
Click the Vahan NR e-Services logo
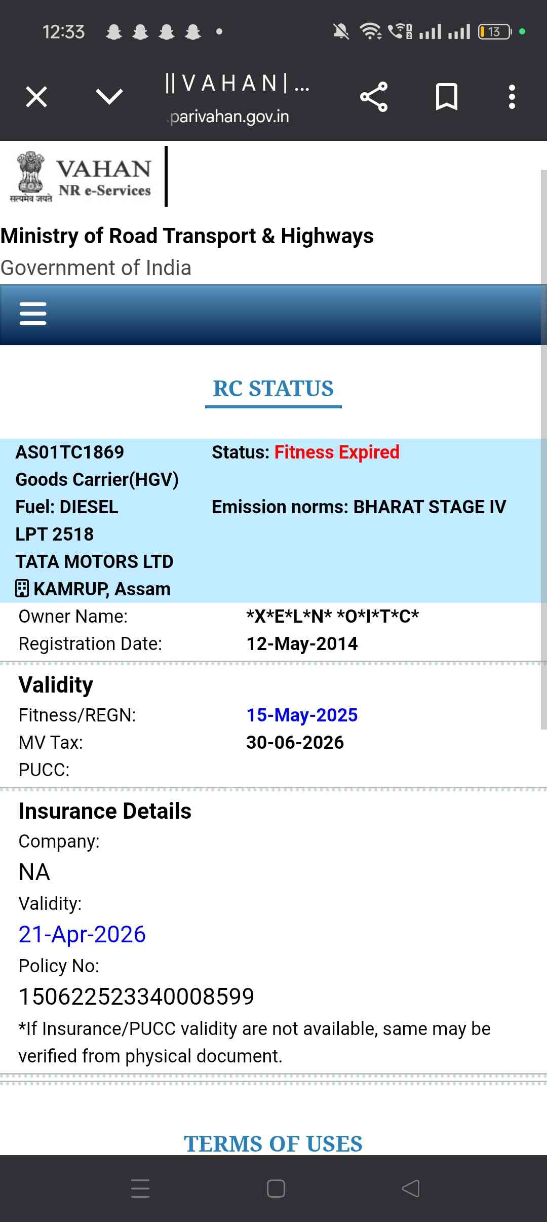(81, 177)
